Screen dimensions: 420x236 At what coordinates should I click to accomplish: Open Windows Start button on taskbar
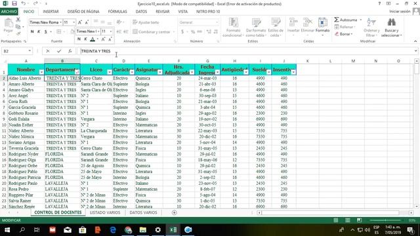[x=7, y=230]
